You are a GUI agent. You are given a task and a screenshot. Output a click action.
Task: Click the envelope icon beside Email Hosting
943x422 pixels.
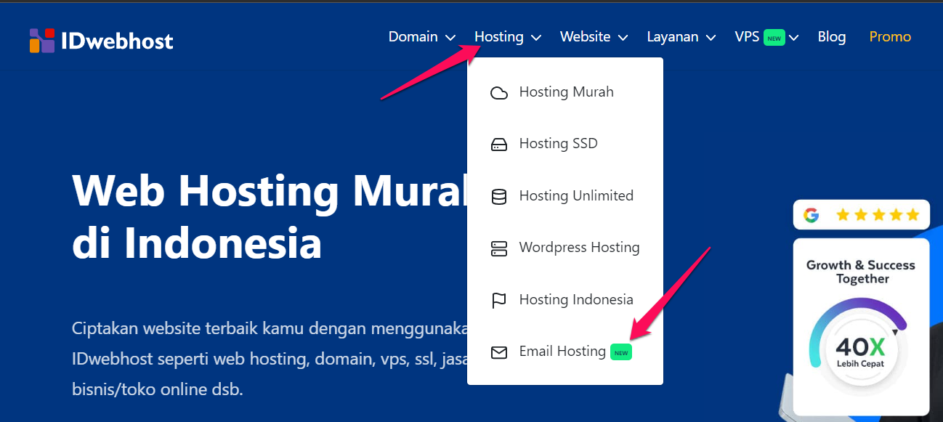pos(499,352)
